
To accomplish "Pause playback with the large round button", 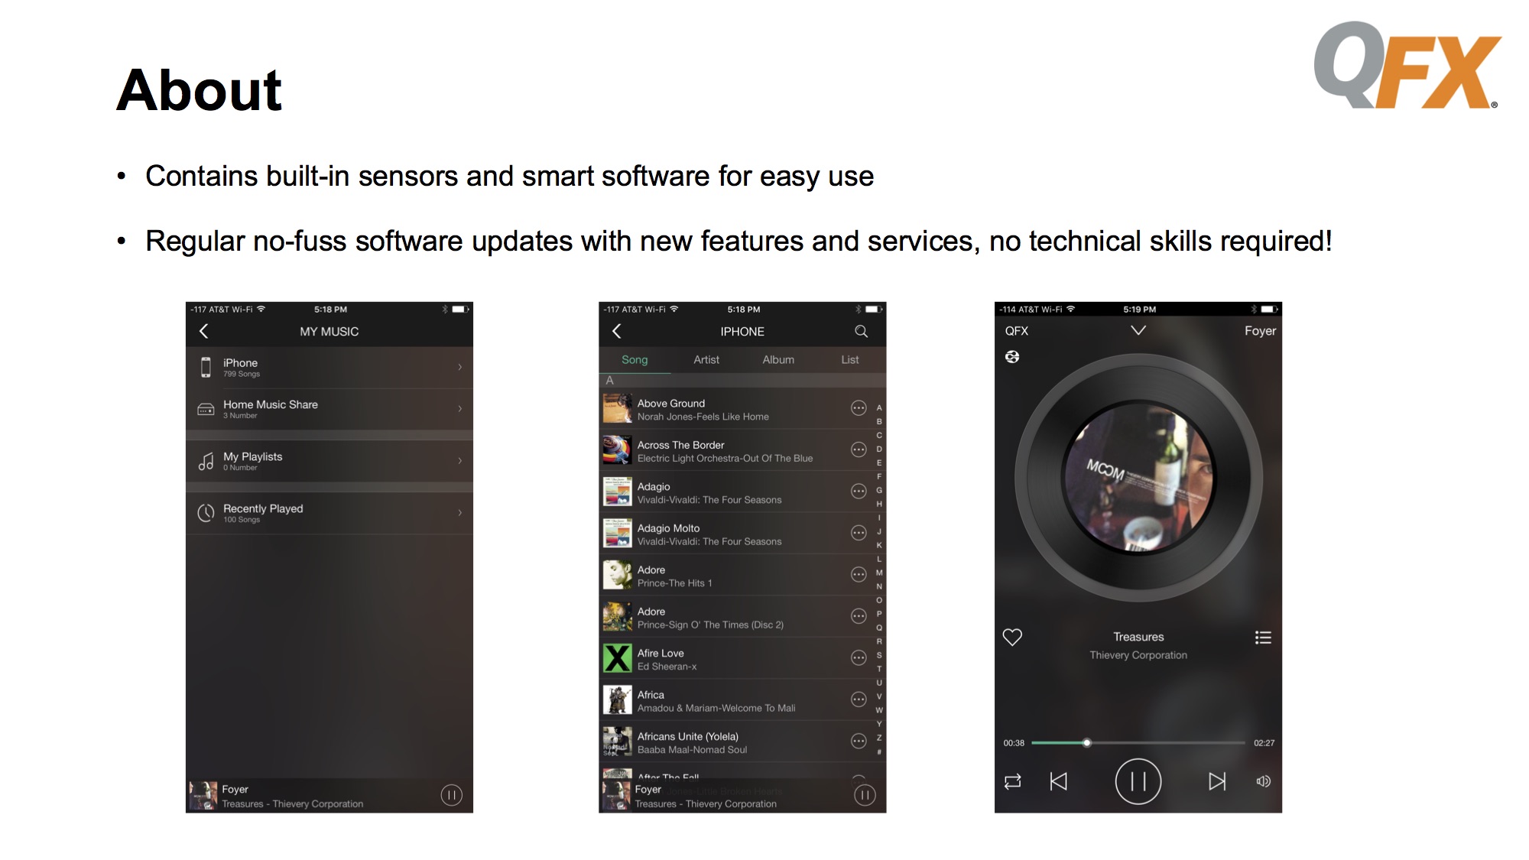I will (1138, 781).
